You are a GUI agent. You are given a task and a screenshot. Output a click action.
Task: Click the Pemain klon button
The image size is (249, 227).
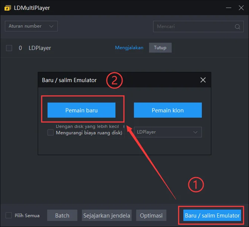[x=168, y=110]
